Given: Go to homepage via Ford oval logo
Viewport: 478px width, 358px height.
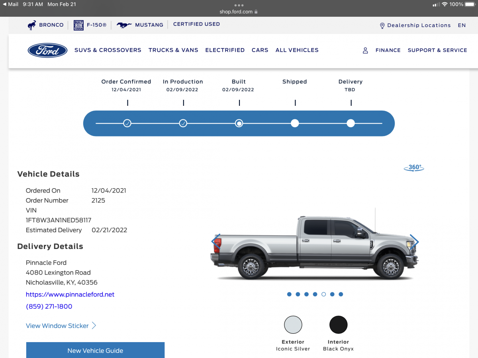Looking at the screenshot, I should 47,51.
